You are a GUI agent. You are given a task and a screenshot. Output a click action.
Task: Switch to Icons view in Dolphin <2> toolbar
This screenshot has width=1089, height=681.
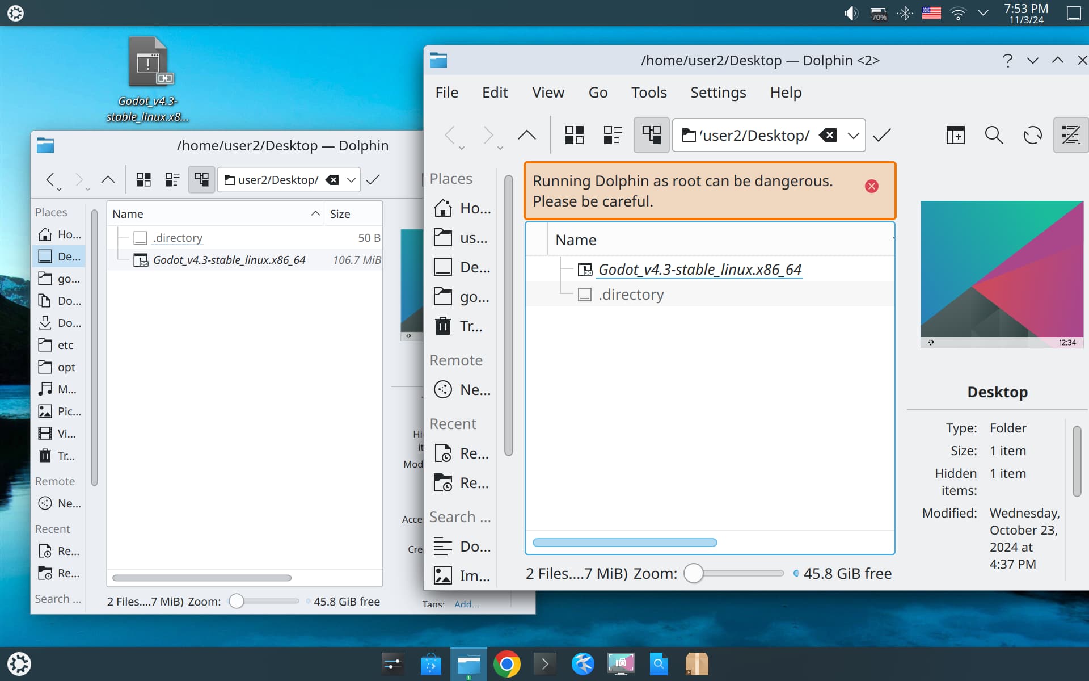click(x=574, y=135)
